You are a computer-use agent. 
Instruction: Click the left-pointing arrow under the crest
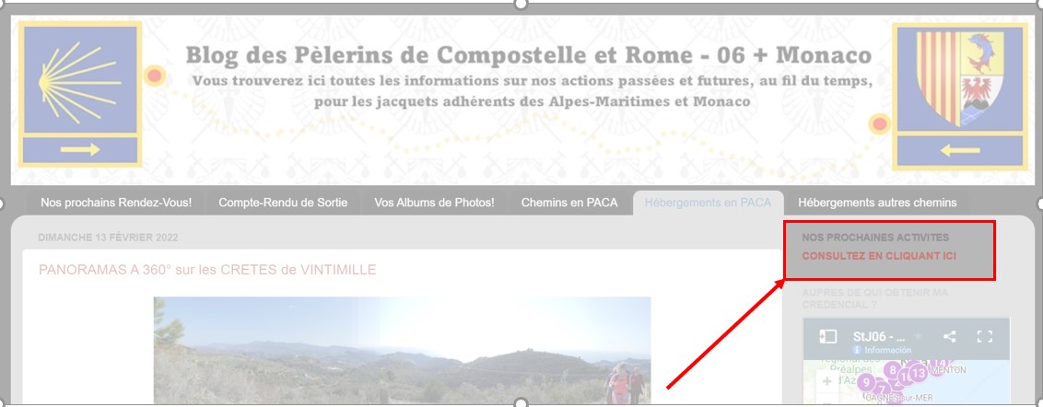point(960,151)
